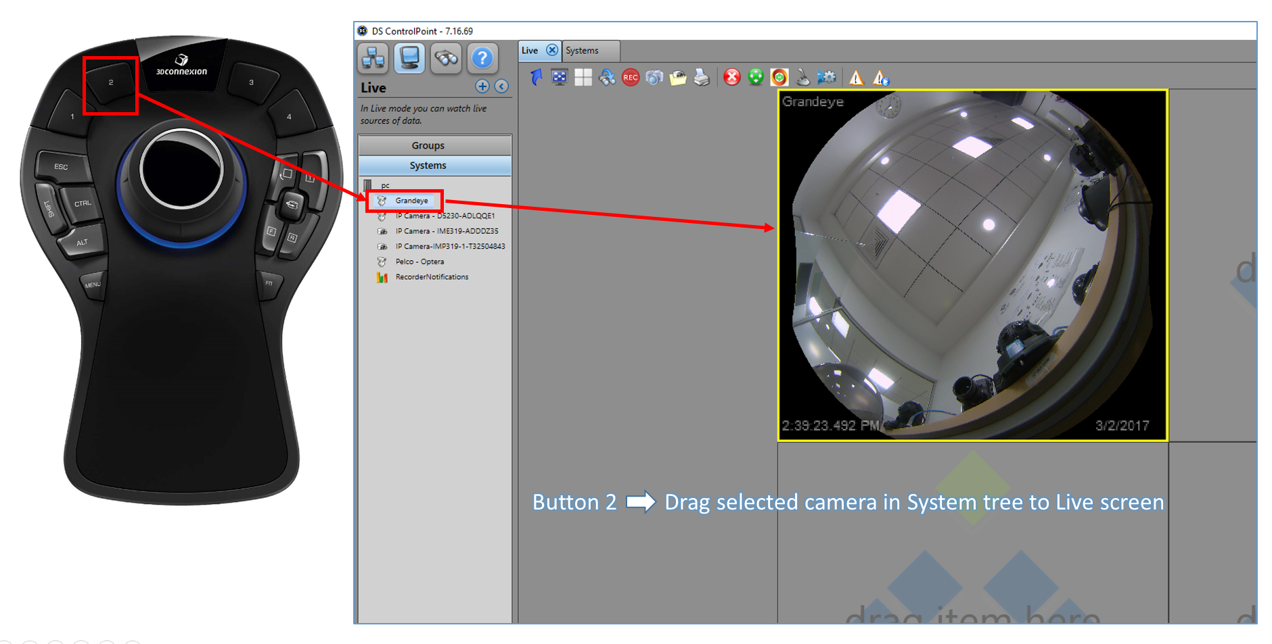Select the binoculars search mode icon
Screen dimensions: 1272x644
pos(446,58)
